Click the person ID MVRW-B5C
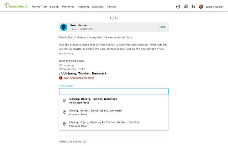This screenshot has width=228, height=146. click(87, 29)
